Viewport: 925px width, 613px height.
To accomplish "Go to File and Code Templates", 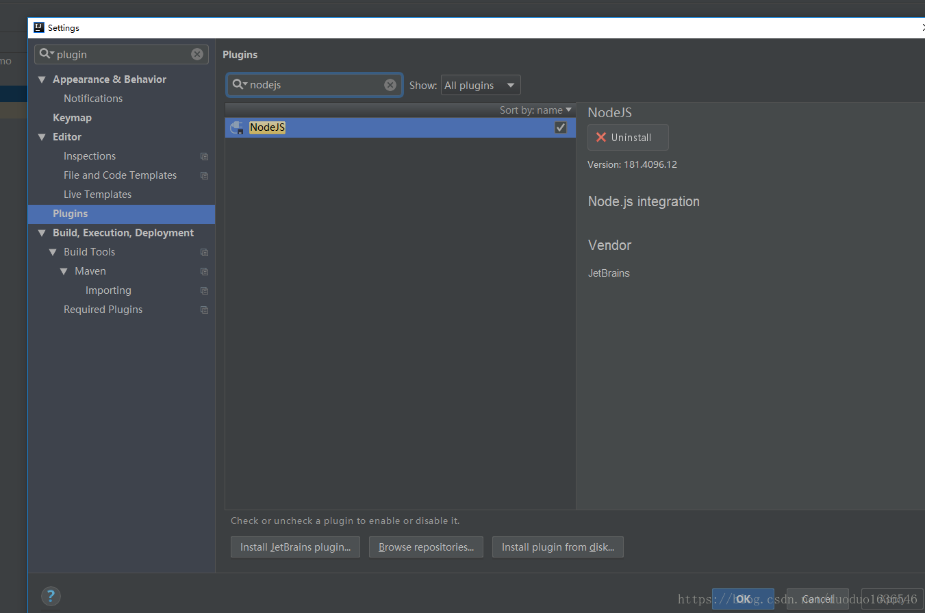I will pyautogui.click(x=120, y=175).
